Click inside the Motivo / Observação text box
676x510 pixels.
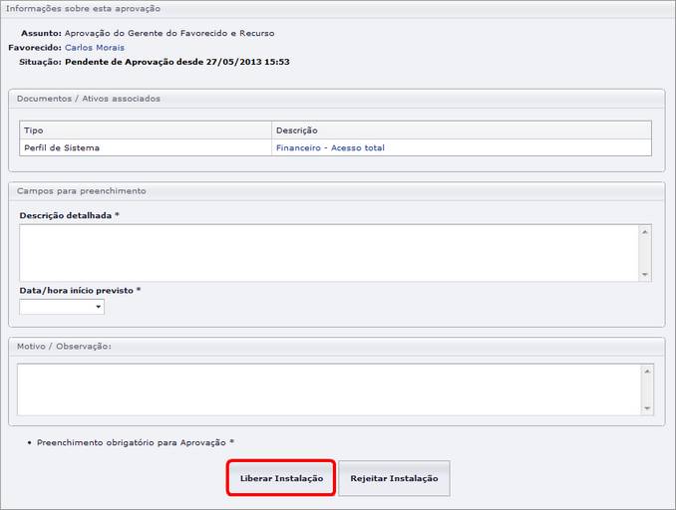point(328,388)
